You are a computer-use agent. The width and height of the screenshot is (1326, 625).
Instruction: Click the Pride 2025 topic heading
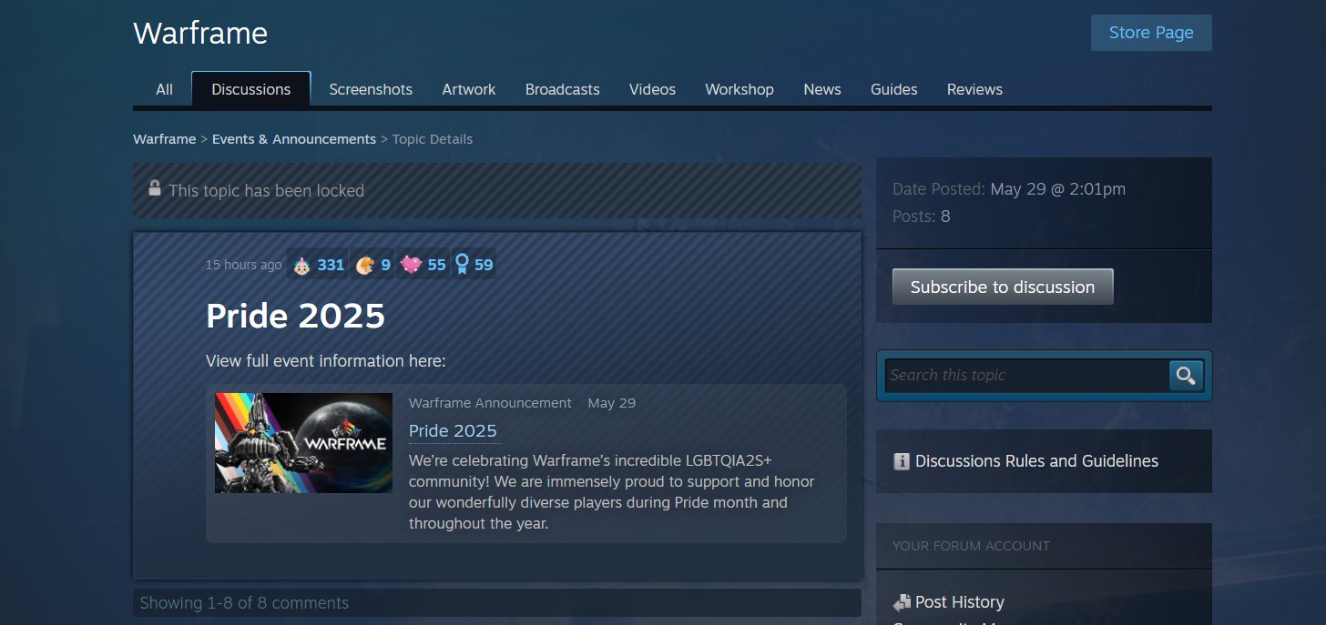pos(296,316)
